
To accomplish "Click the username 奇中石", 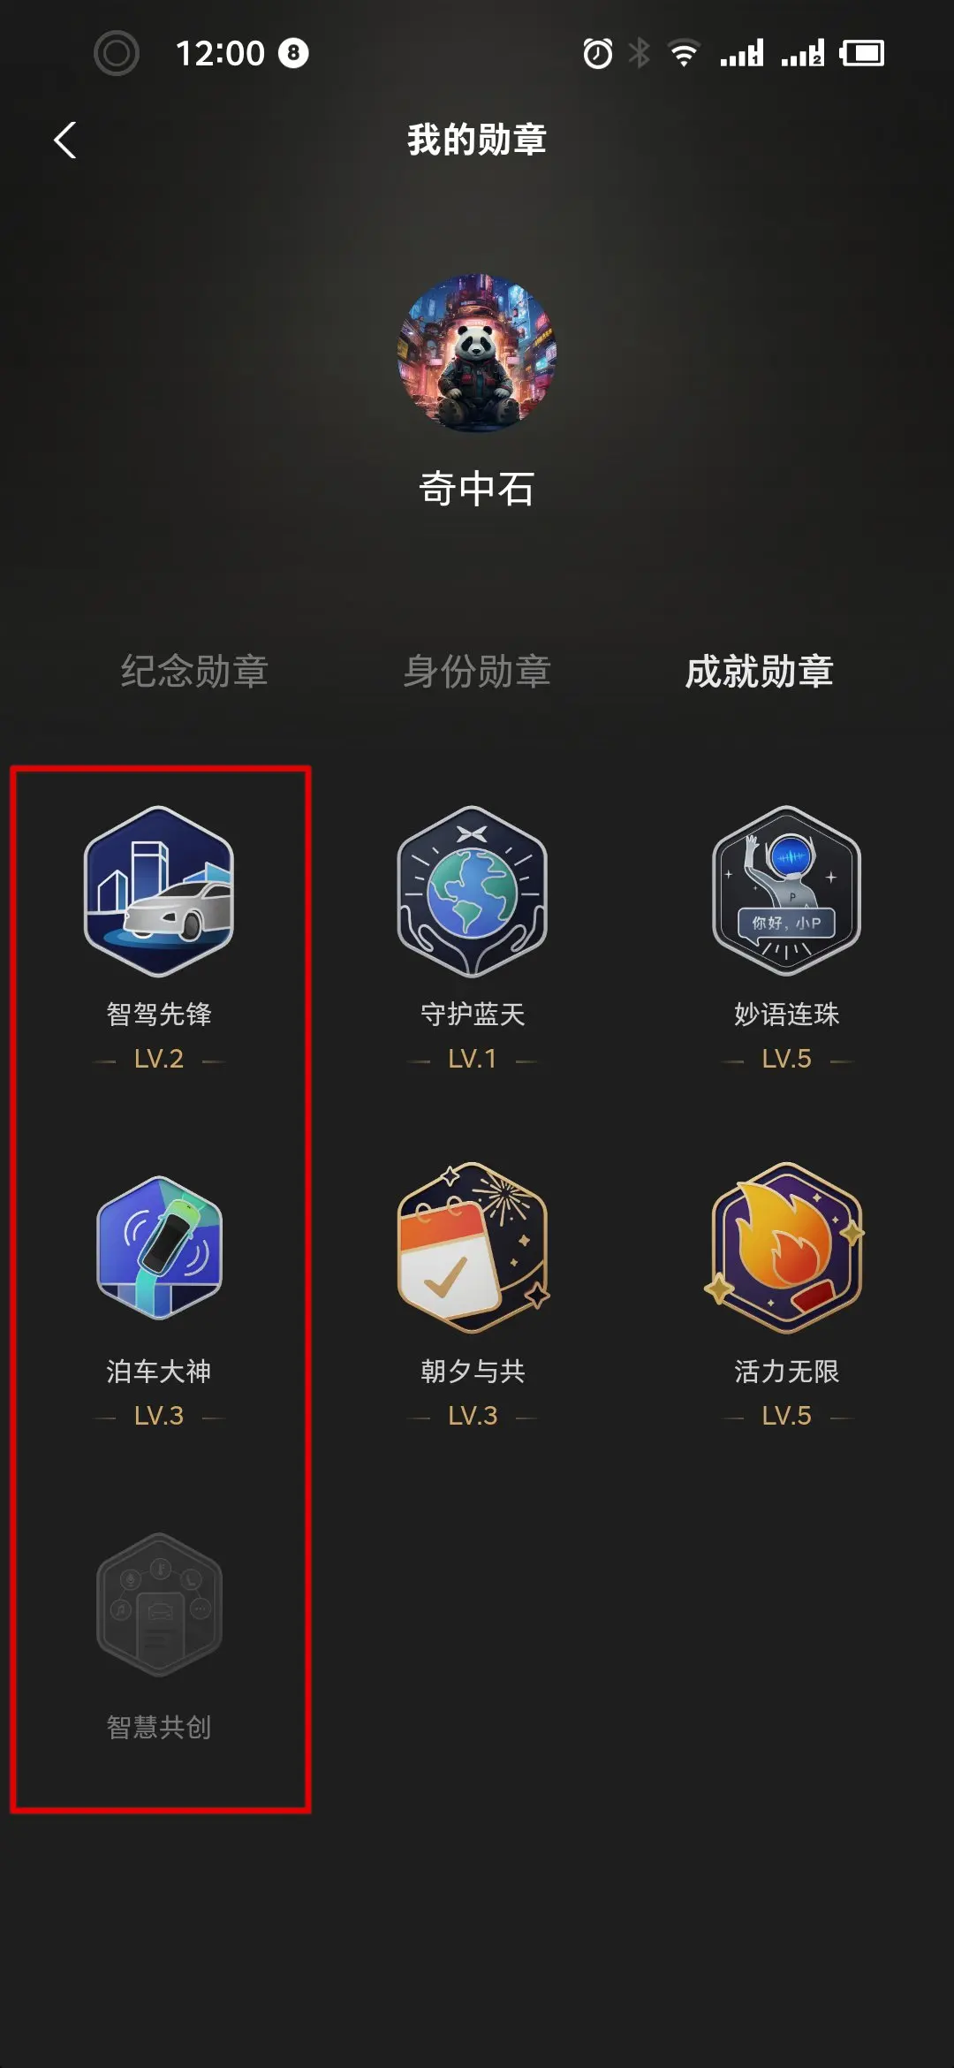I will [477, 489].
